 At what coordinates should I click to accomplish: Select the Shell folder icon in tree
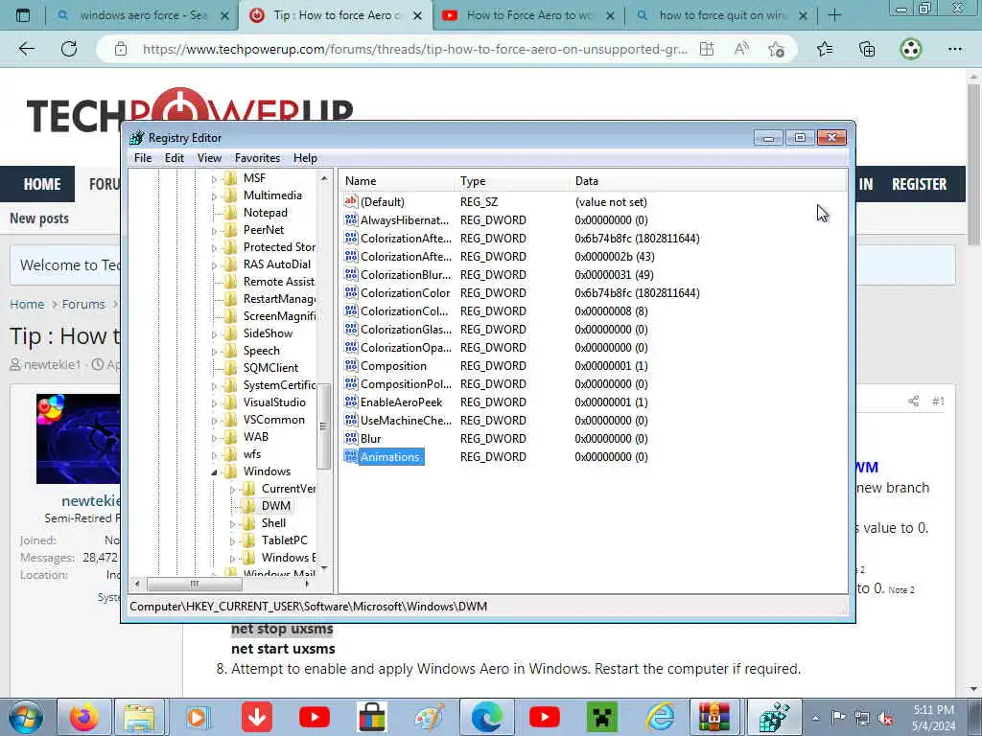[248, 523]
